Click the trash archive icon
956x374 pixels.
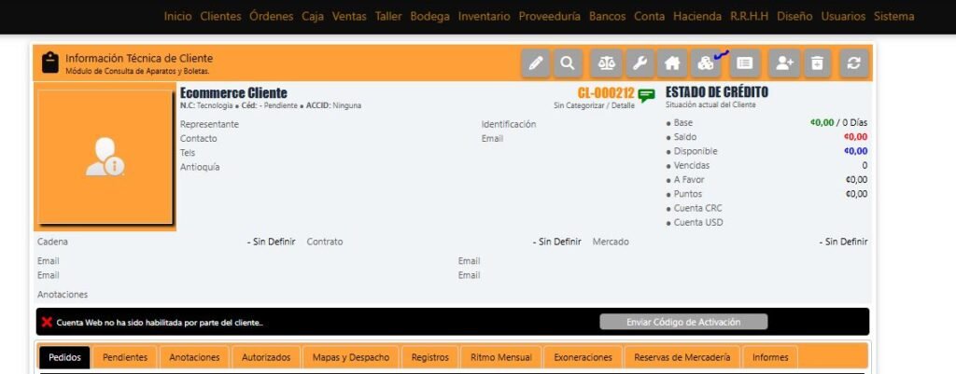tap(817, 63)
